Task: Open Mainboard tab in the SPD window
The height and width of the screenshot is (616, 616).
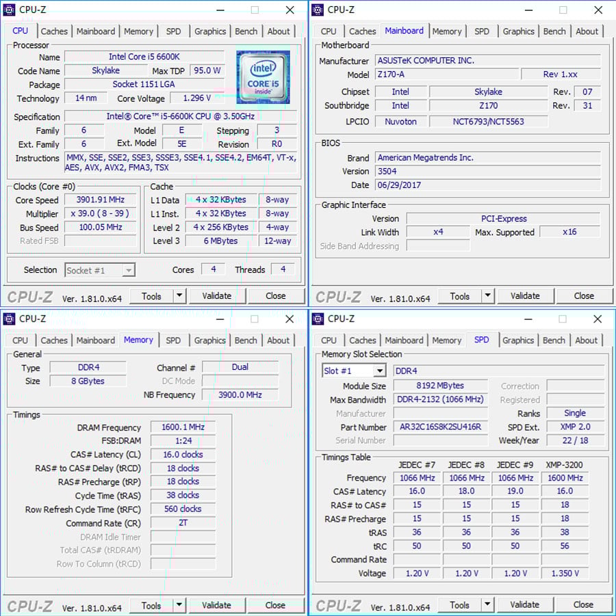Action: [x=405, y=340]
